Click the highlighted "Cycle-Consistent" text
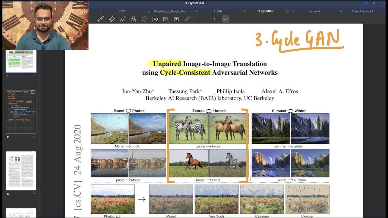The height and width of the screenshot is (218, 388). 185,73
